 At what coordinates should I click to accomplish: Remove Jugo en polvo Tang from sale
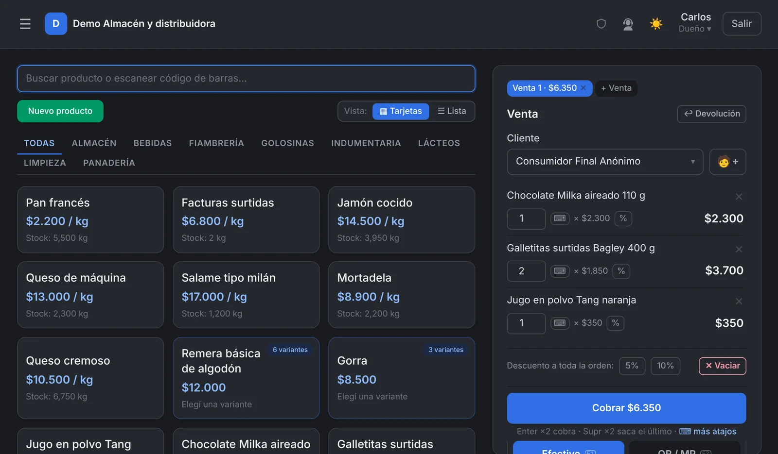point(739,302)
